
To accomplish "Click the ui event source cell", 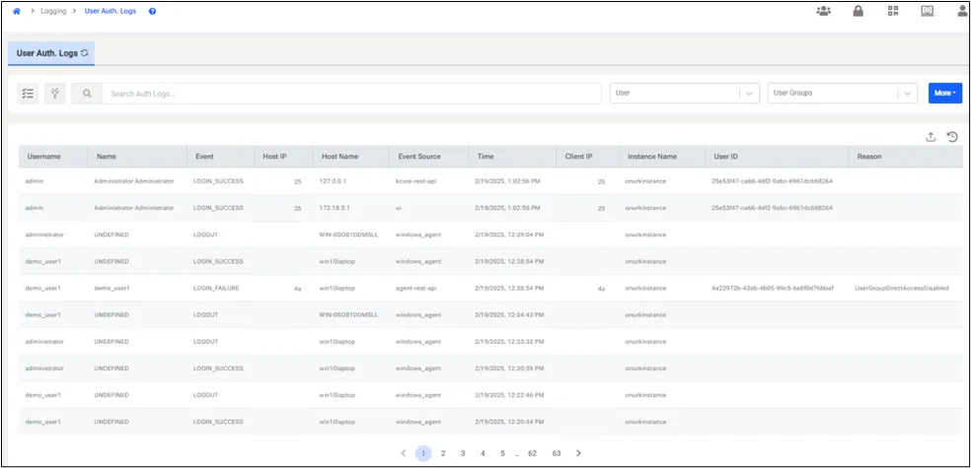I will pos(398,208).
